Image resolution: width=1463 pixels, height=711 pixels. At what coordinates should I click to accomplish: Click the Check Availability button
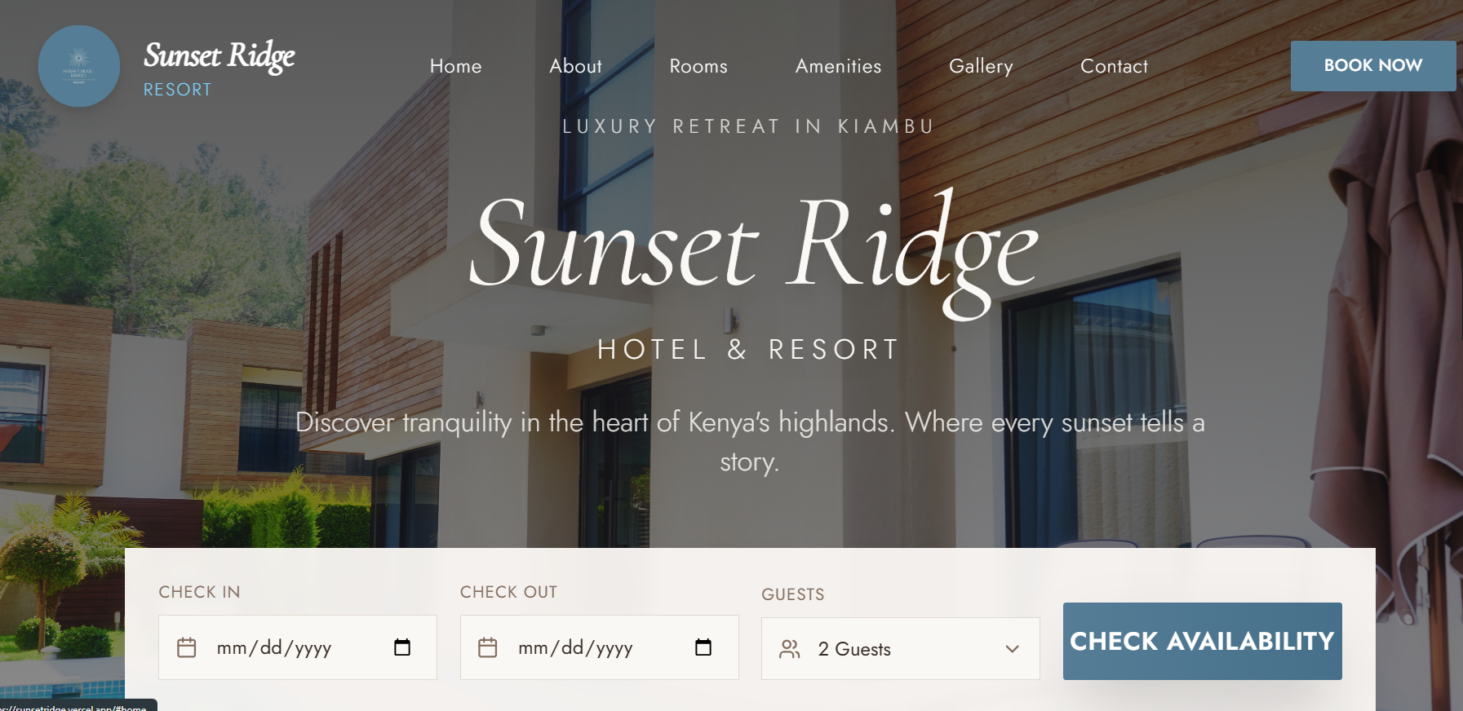pyautogui.click(x=1203, y=641)
